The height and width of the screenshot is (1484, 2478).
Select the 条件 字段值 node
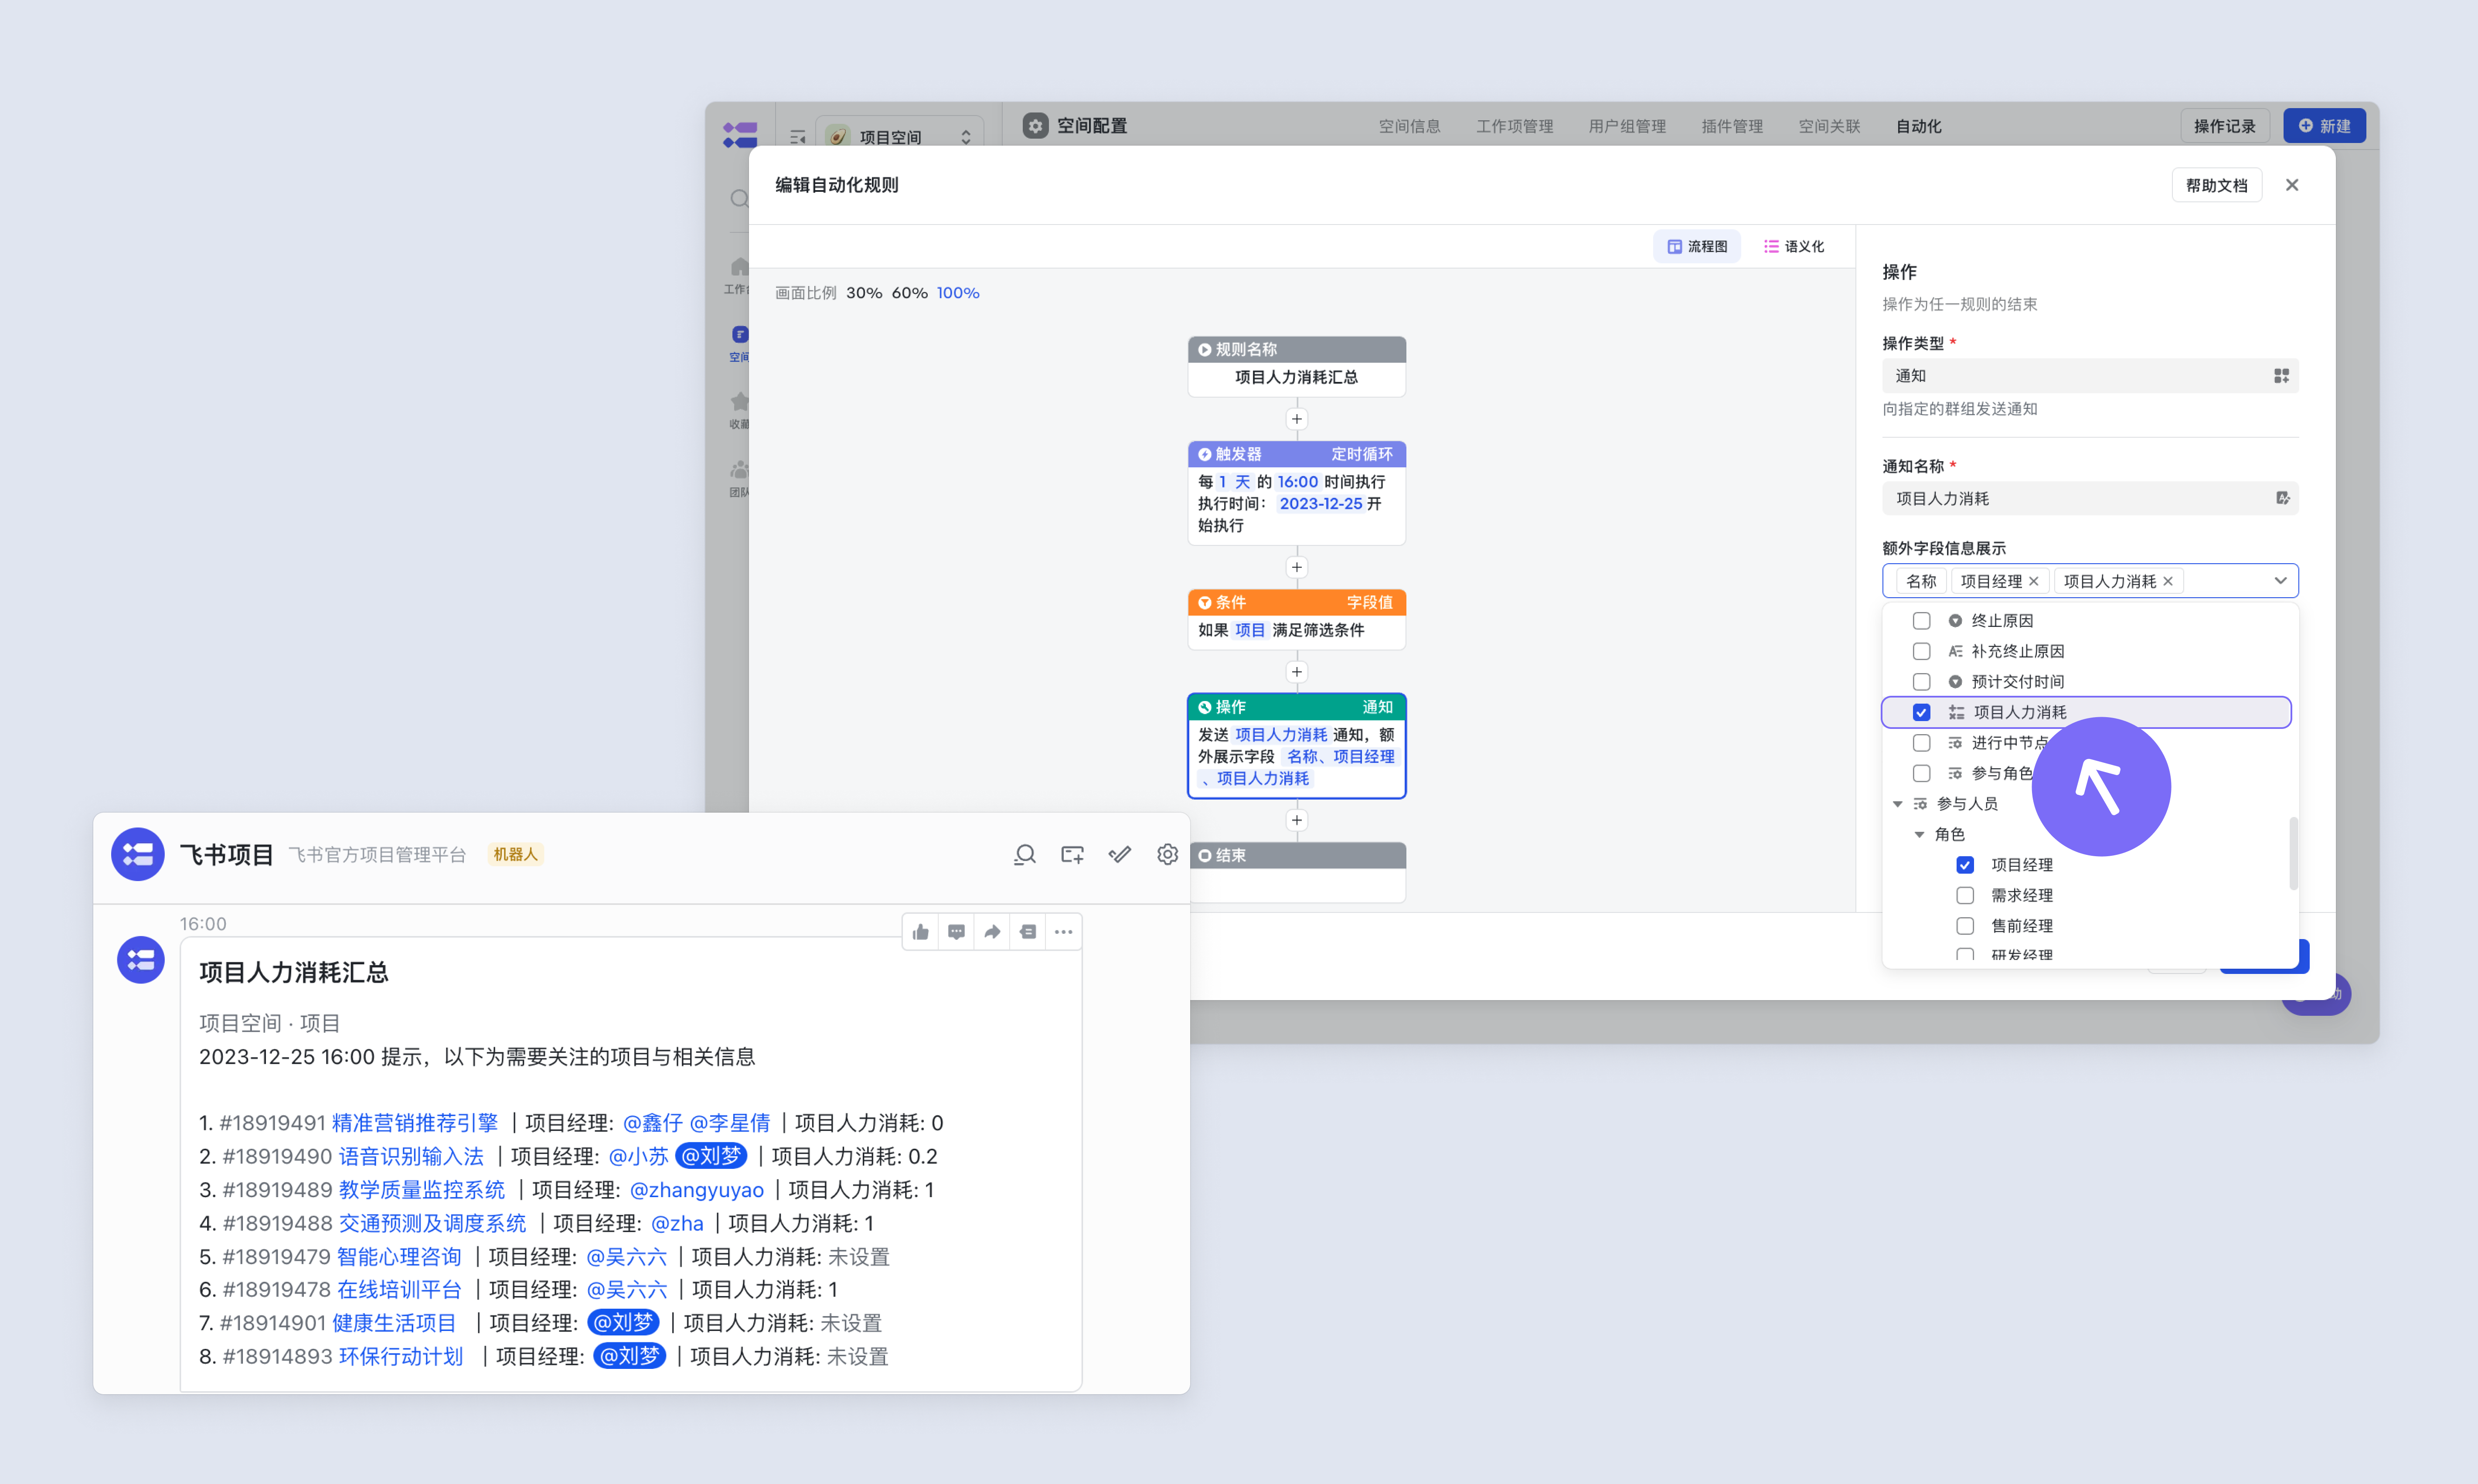coord(1296,619)
